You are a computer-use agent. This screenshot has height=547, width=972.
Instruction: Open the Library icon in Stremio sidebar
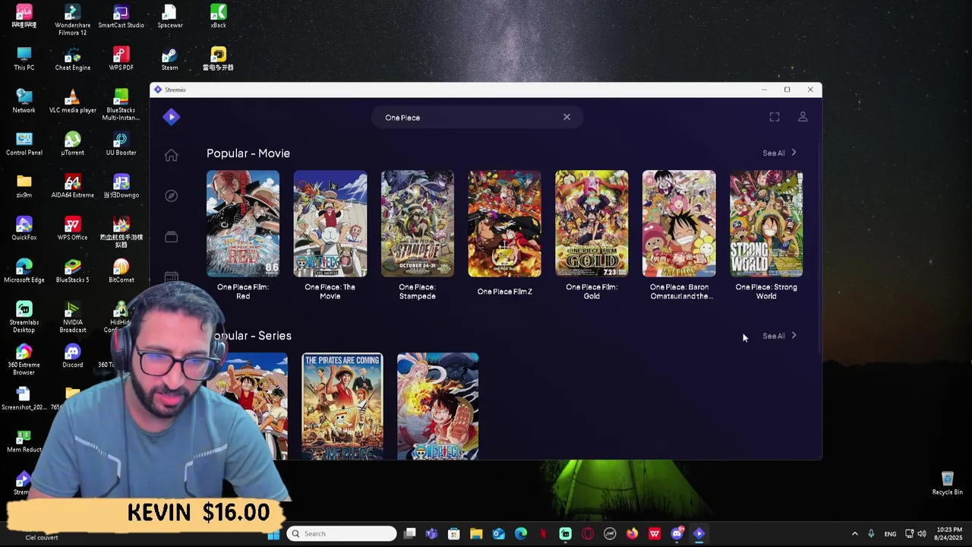pos(171,237)
